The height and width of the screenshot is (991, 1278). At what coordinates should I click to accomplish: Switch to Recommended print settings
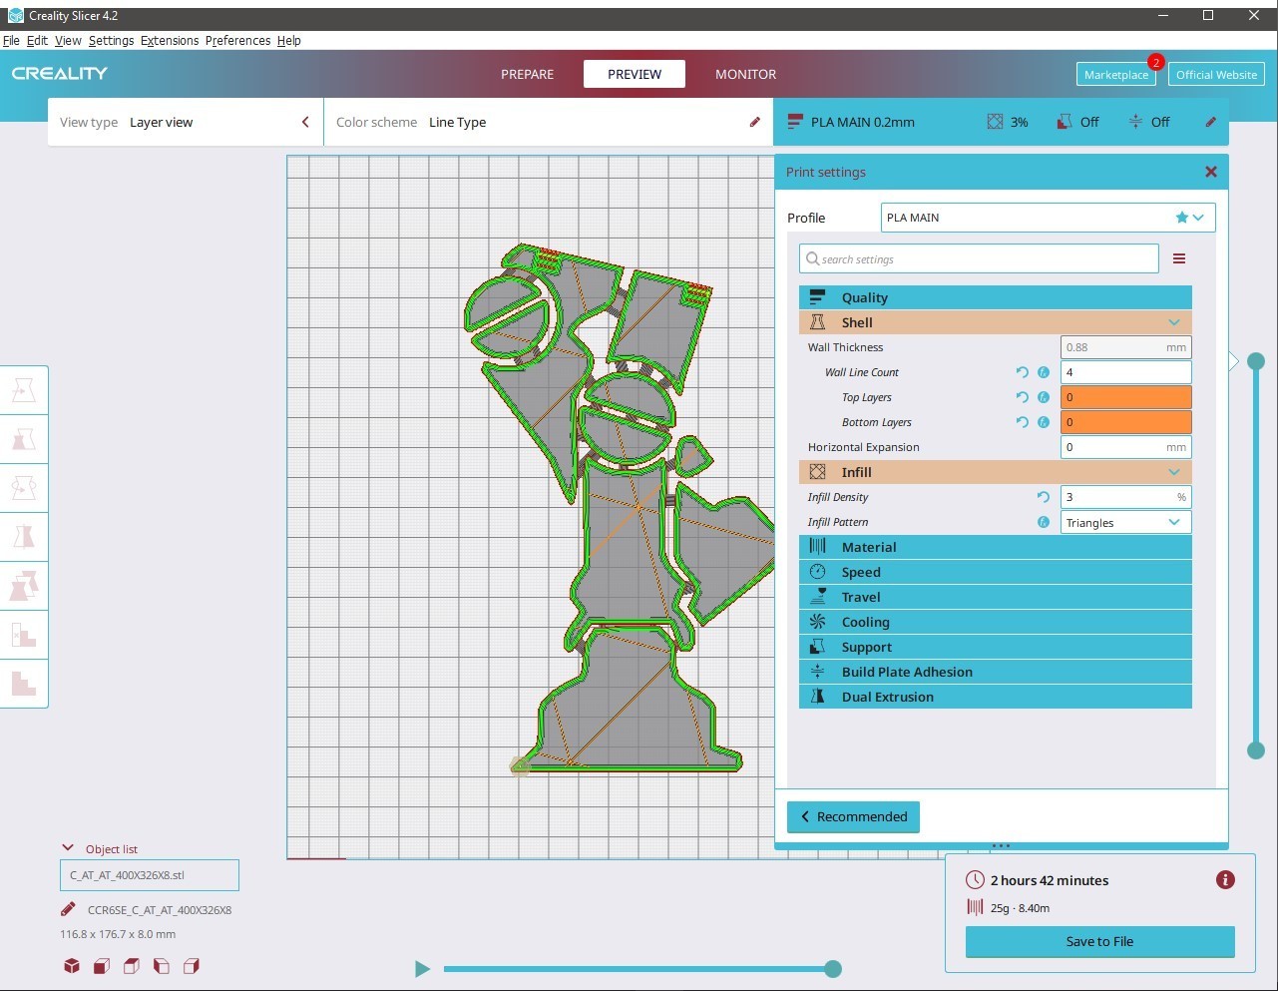[x=853, y=816]
